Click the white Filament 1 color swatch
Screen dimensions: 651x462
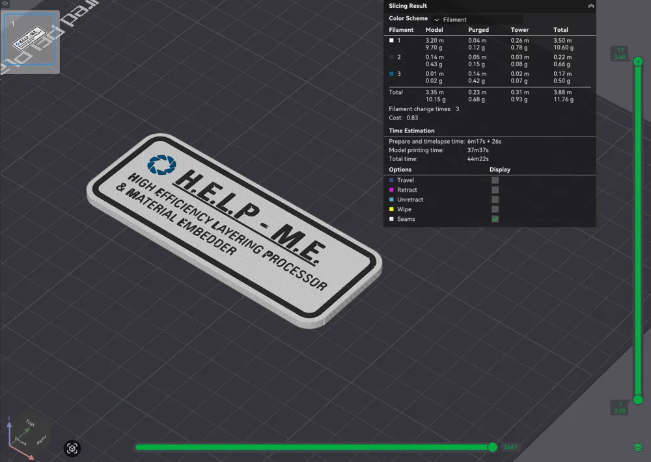pyautogui.click(x=391, y=40)
